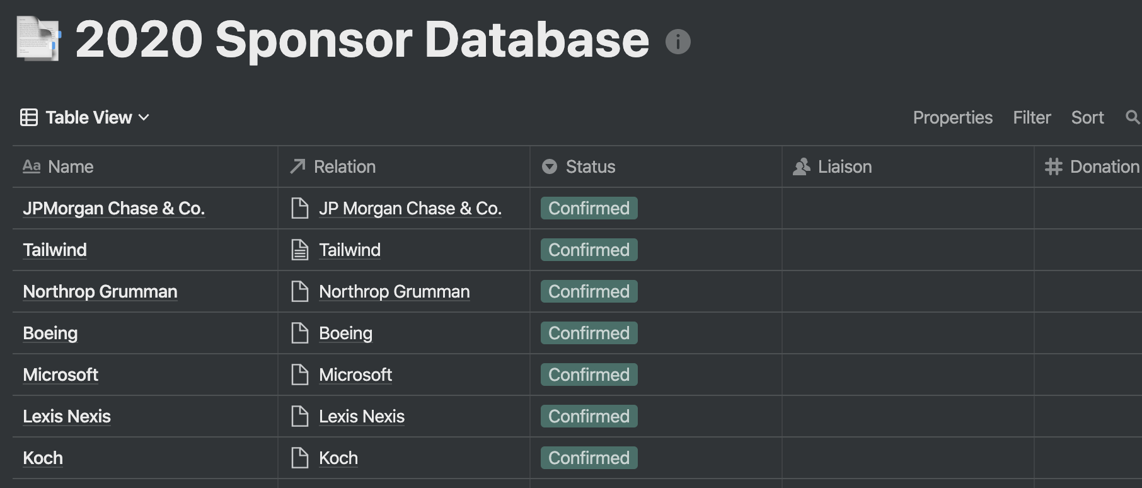Click empty Liaison cell for Lexis Nexis
This screenshot has width=1142, height=488.
[908, 417]
